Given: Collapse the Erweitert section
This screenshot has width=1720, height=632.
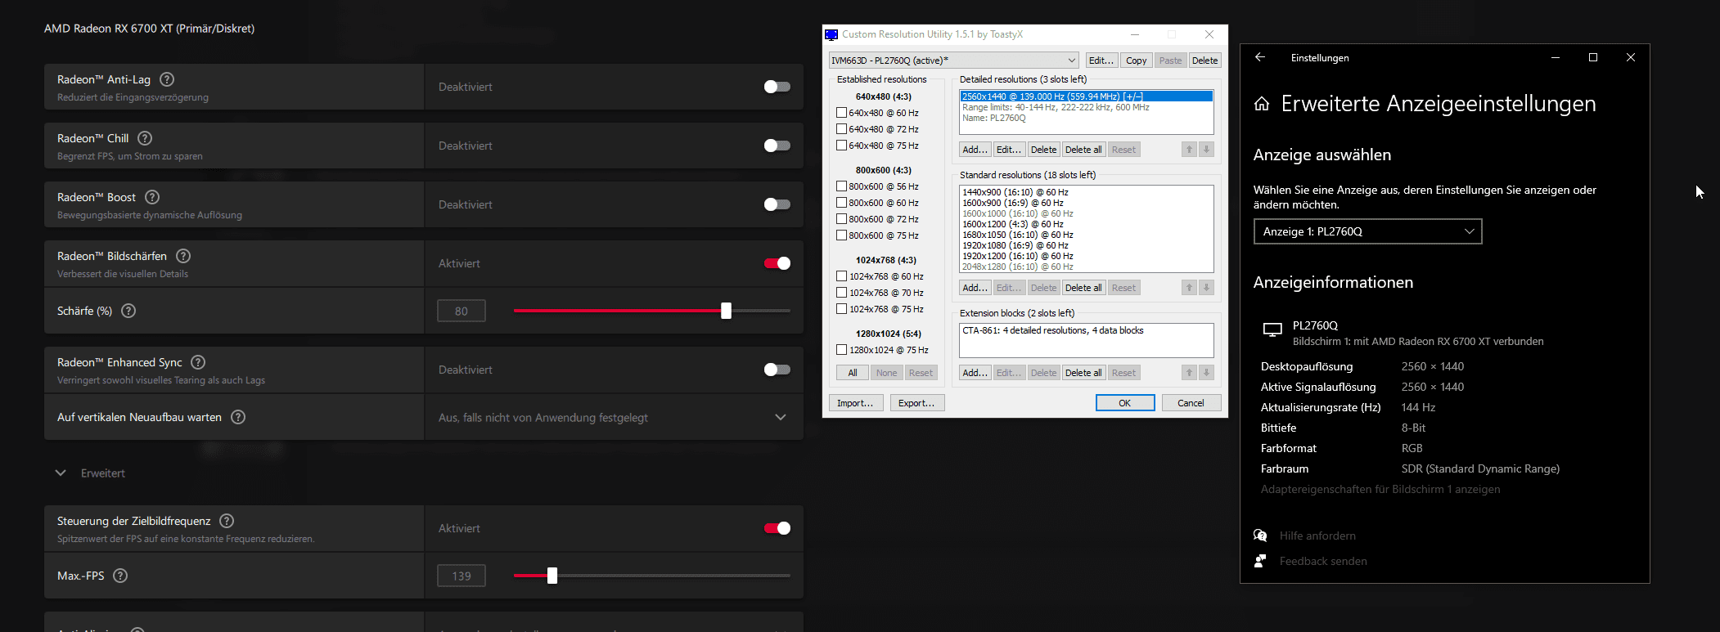Looking at the screenshot, I should click(61, 473).
